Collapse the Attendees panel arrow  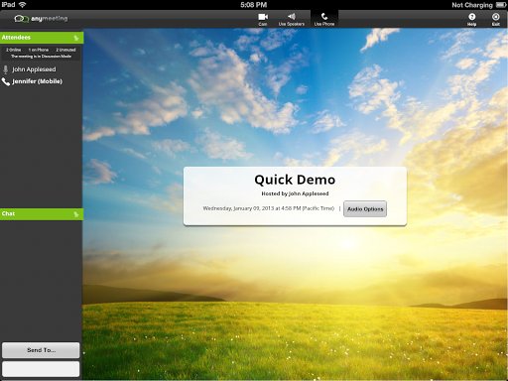click(x=76, y=38)
